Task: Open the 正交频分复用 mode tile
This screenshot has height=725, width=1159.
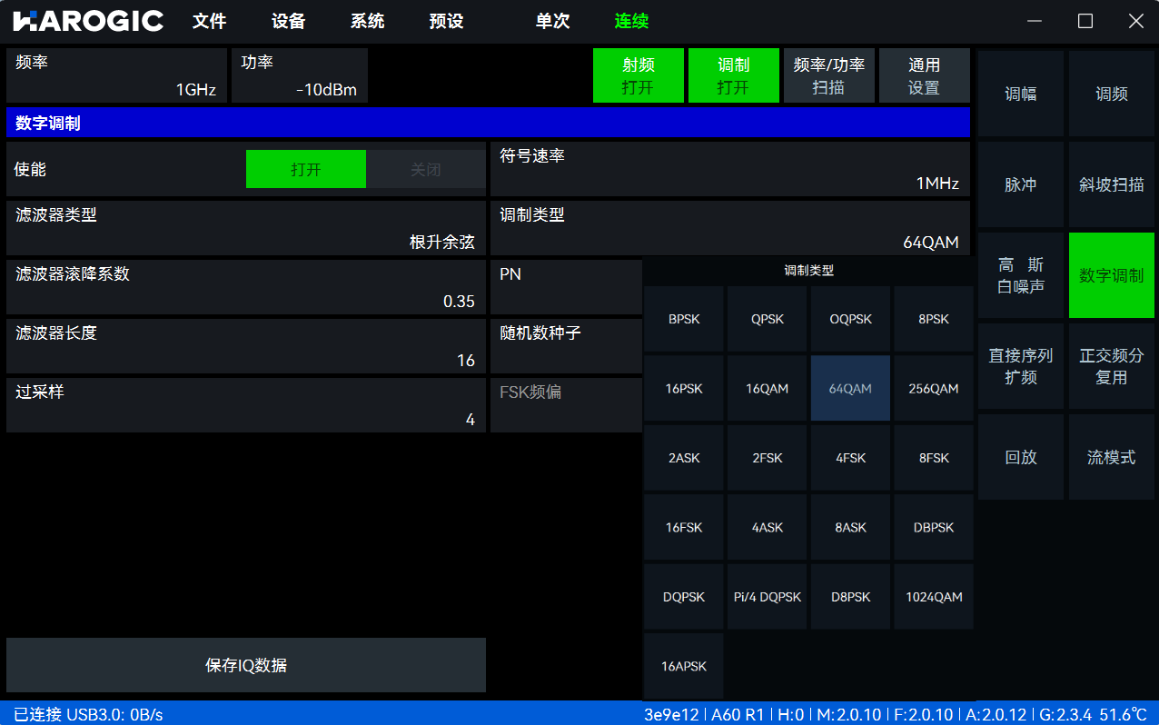Action: (1111, 366)
